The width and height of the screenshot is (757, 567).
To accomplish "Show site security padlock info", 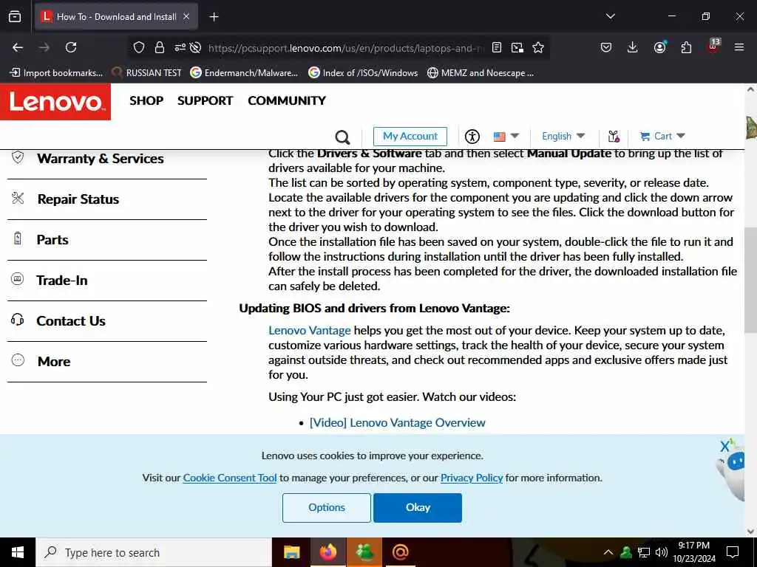I will [160, 47].
